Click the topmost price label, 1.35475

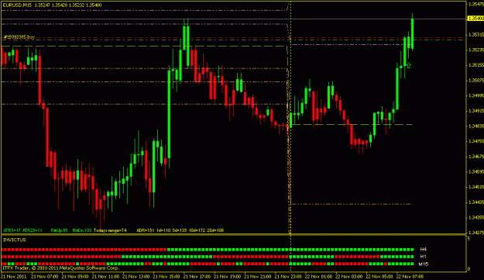[476, 5]
